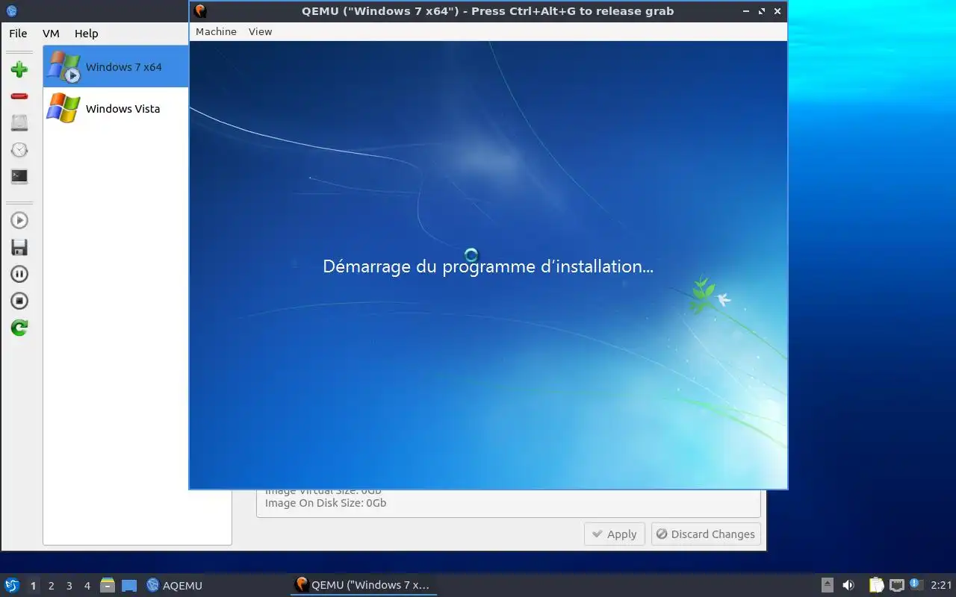956x597 pixels.
Task: Open the clipboard manager tray icon
Action: tap(876, 585)
